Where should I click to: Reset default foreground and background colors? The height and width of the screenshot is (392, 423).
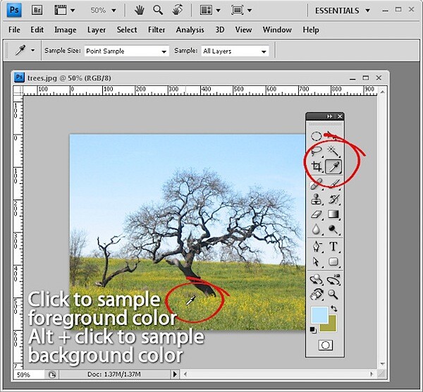click(313, 330)
